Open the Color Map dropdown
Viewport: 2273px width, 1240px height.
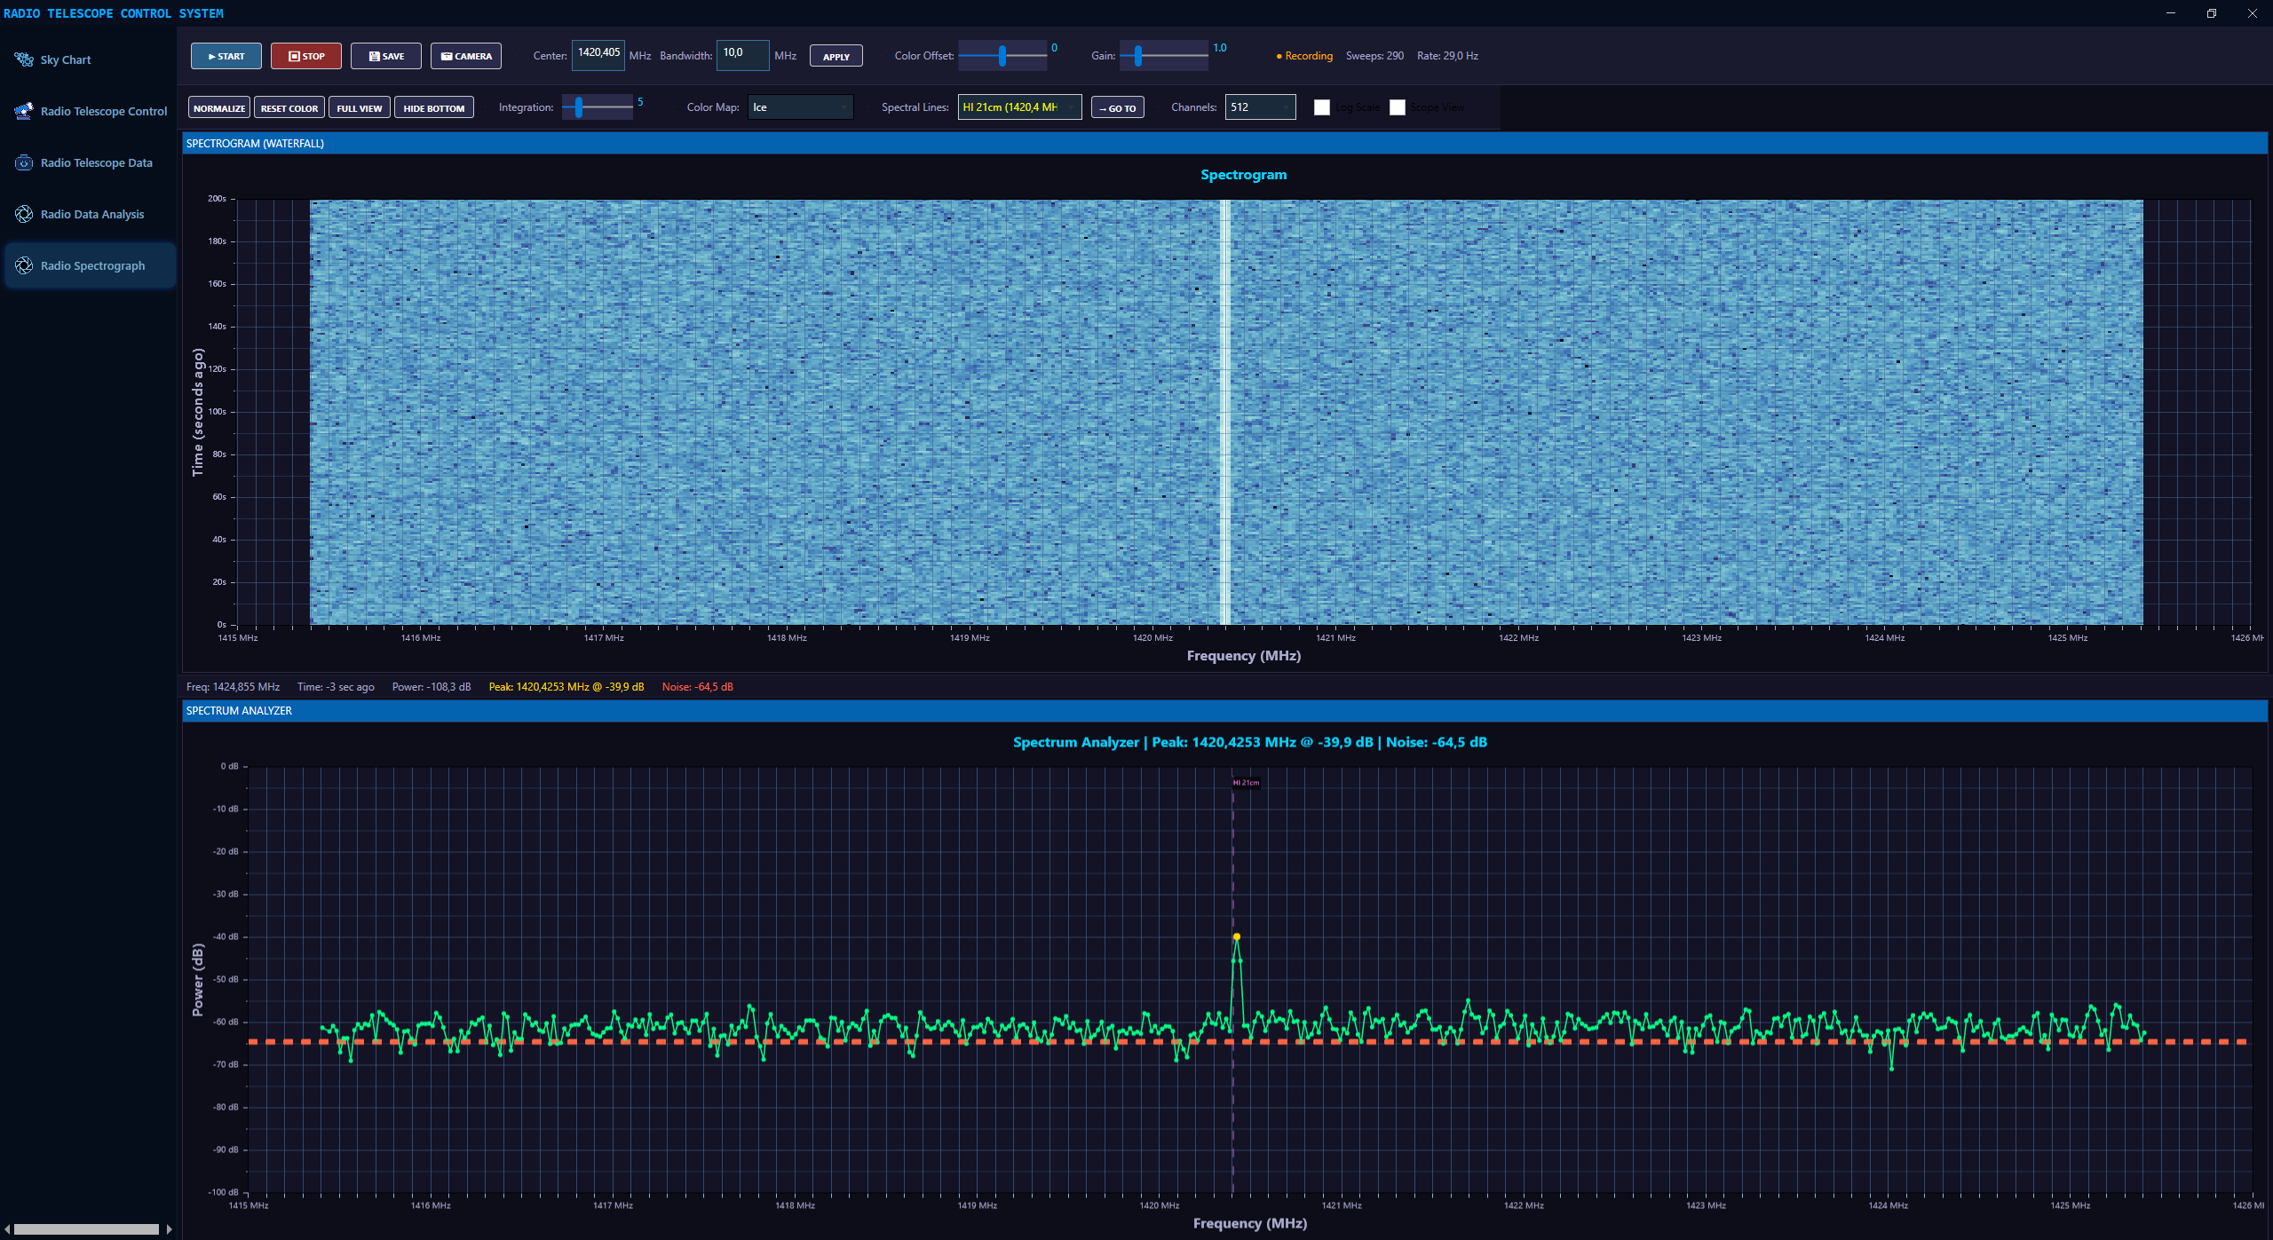(x=800, y=107)
